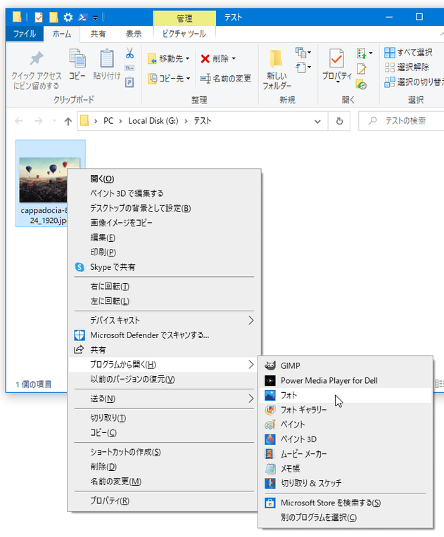Select デスクトップの背景として設定

point(164,208)
